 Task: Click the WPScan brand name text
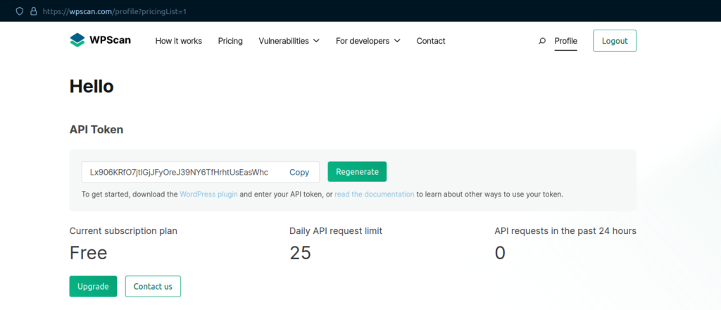tap(111, 40)
